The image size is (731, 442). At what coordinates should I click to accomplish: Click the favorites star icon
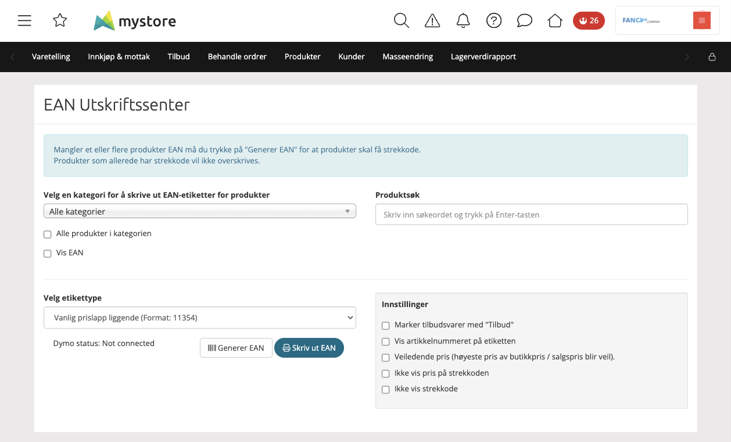click(x=60, y=21)
